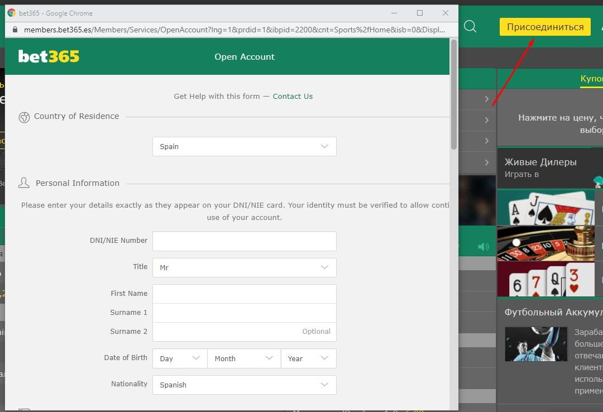Image resolution: width=603 pixels, height=412 pixels.
Task: Click the Date of Birth label
Action: (x=126, y=357)
